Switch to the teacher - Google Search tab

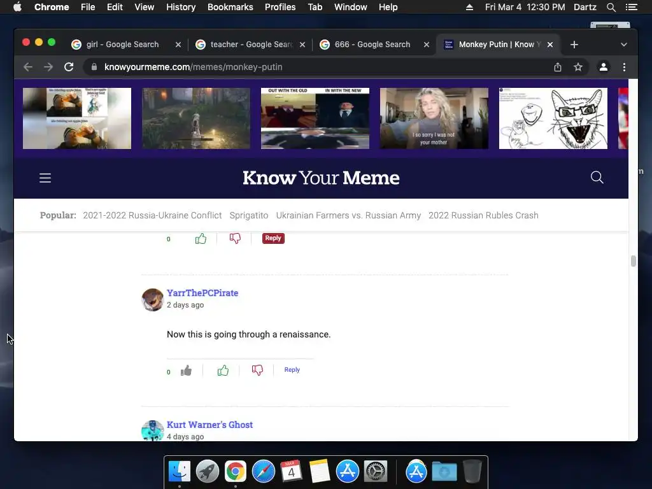tap(251, 45)
